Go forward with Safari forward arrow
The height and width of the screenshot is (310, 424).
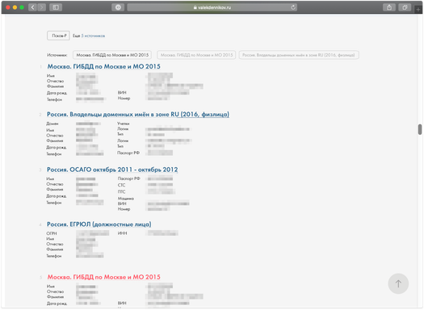click(x=42, y=7)
